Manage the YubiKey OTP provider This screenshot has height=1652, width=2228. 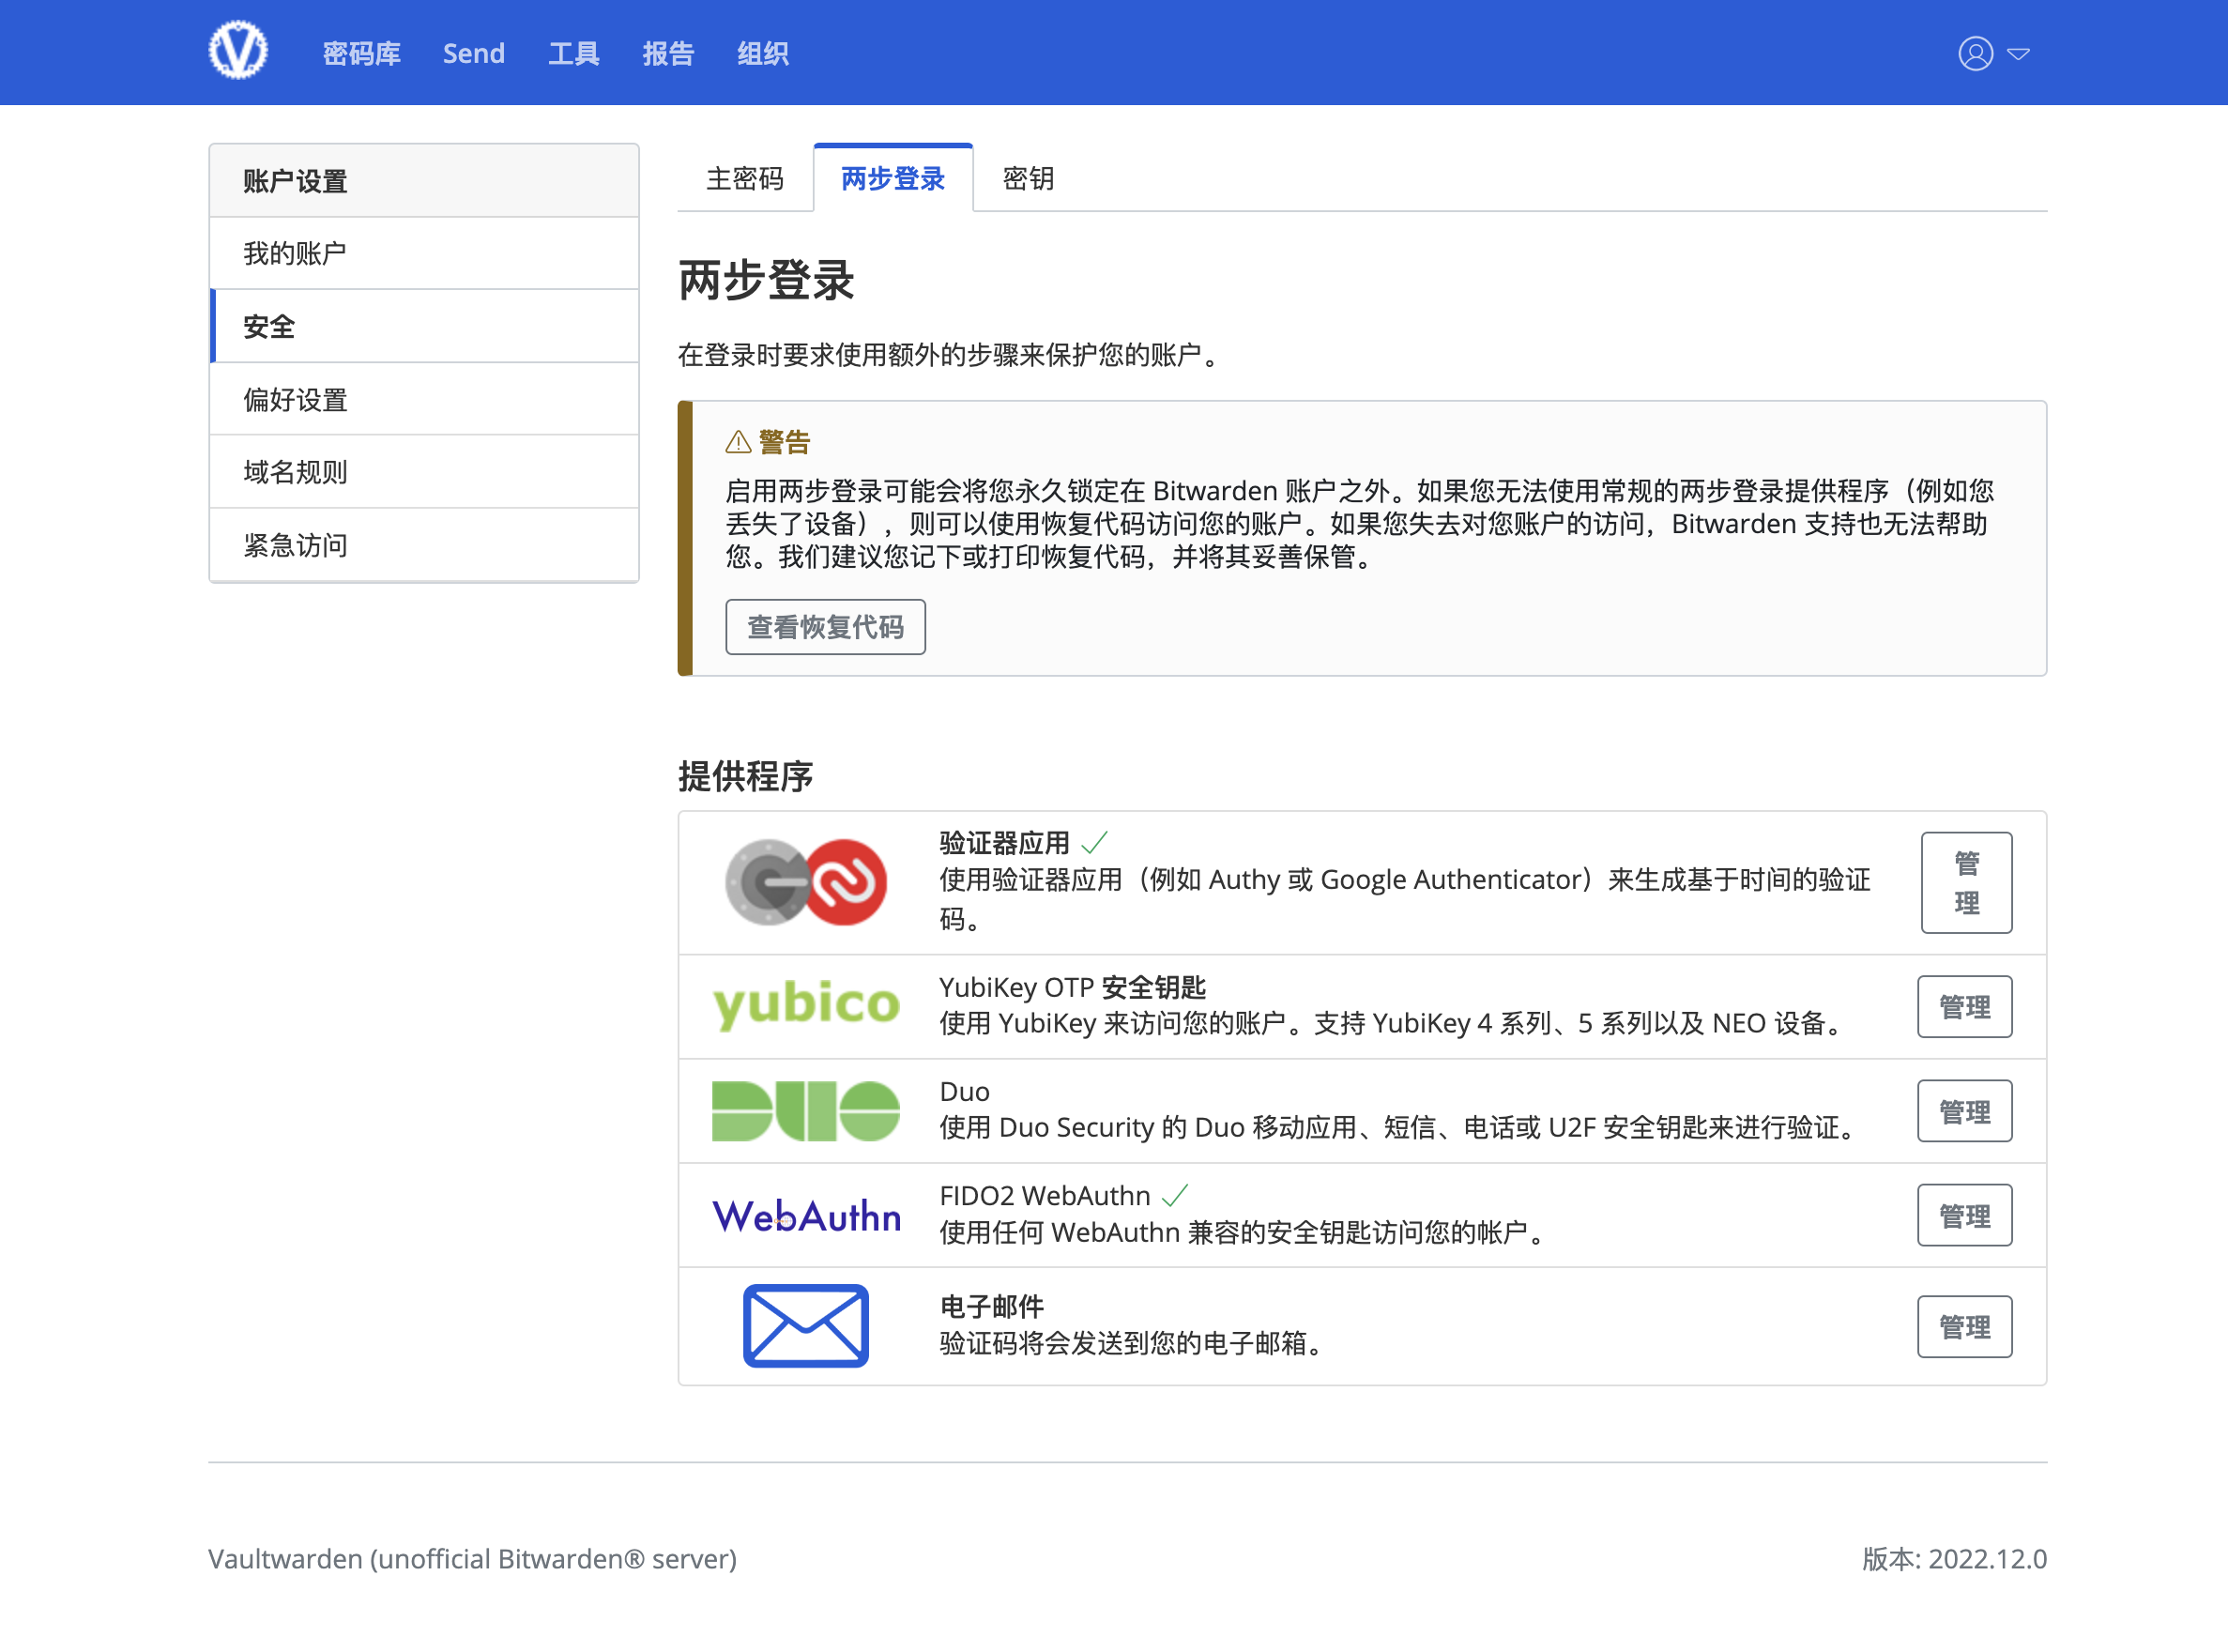(x=1964, y=1007)
